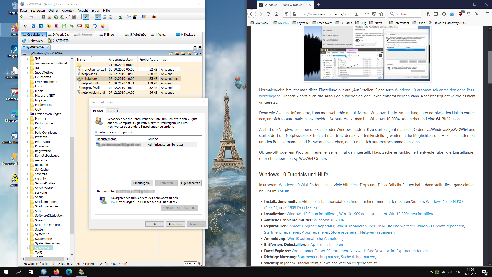Image resolution: width=492 pixels, height=277 pixels.
Task: Click the Eigenschaften button
Action: click(190, 183)
